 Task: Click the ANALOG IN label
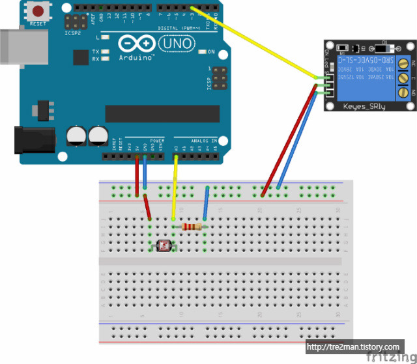pyautogui.click(x=204, y=141)
